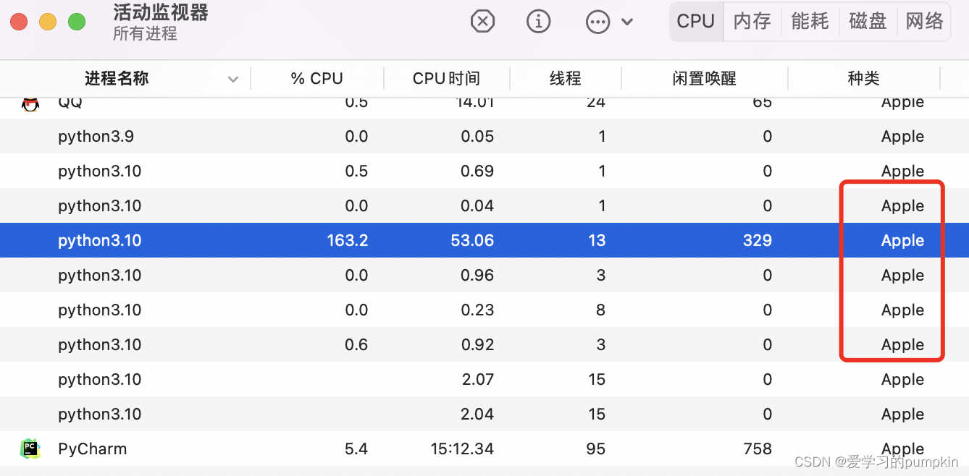Select python3.10 process with CPU time 0.69
This screenshot has height=476, width=969.
pos(100,171)
